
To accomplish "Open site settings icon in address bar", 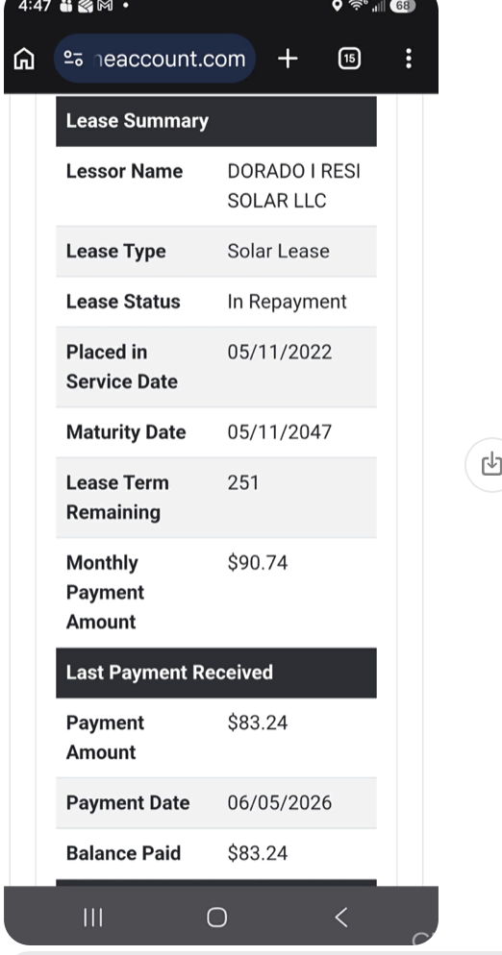I will [73, 59].
